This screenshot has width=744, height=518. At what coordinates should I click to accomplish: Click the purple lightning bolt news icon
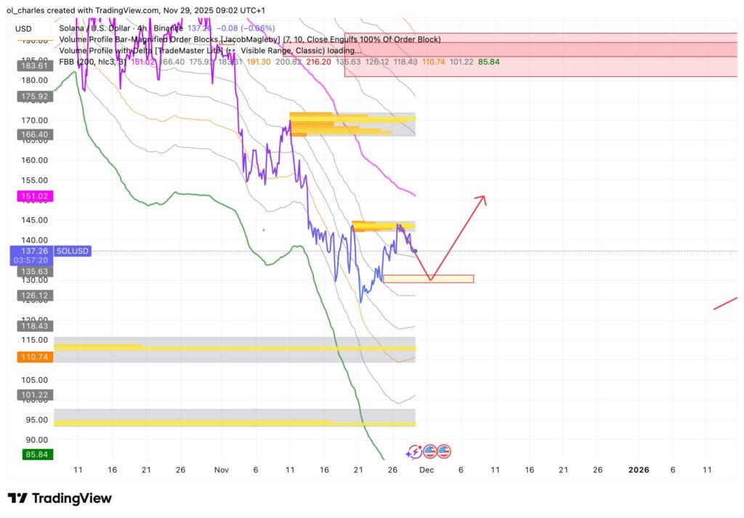(x=414, y=451)
